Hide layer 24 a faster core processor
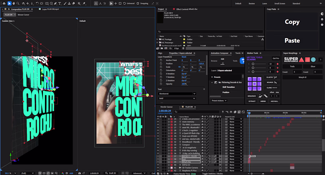The height and width of the screenshot is (175, 325). (158, 119)
